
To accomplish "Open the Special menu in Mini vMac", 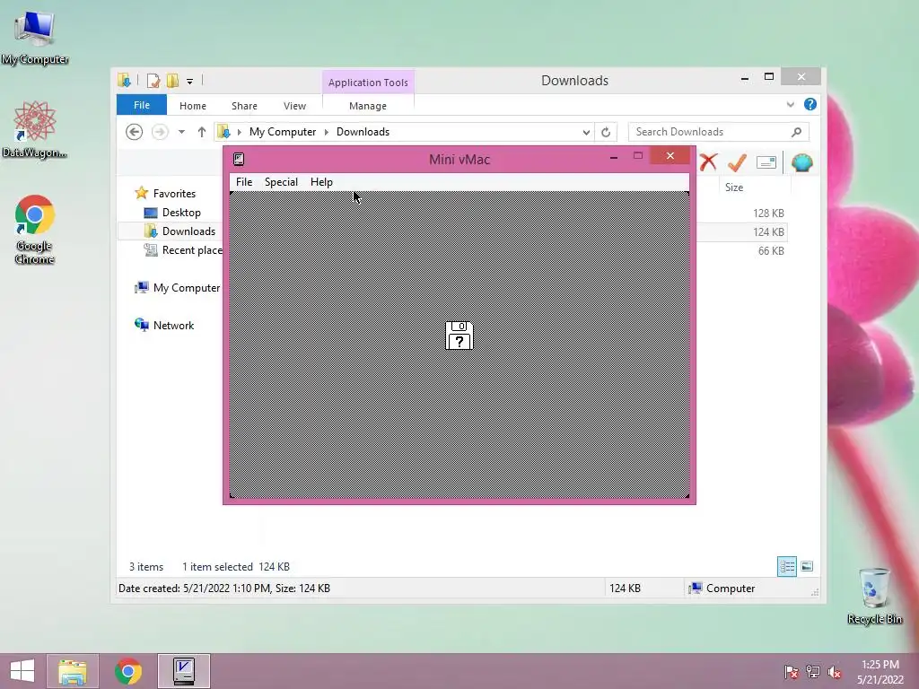I will click(281, 182).
